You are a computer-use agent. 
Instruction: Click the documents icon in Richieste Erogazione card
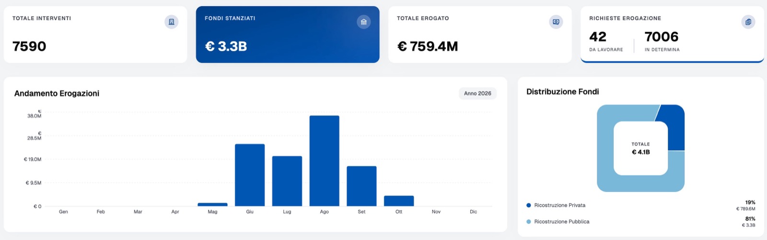point(748,22)
